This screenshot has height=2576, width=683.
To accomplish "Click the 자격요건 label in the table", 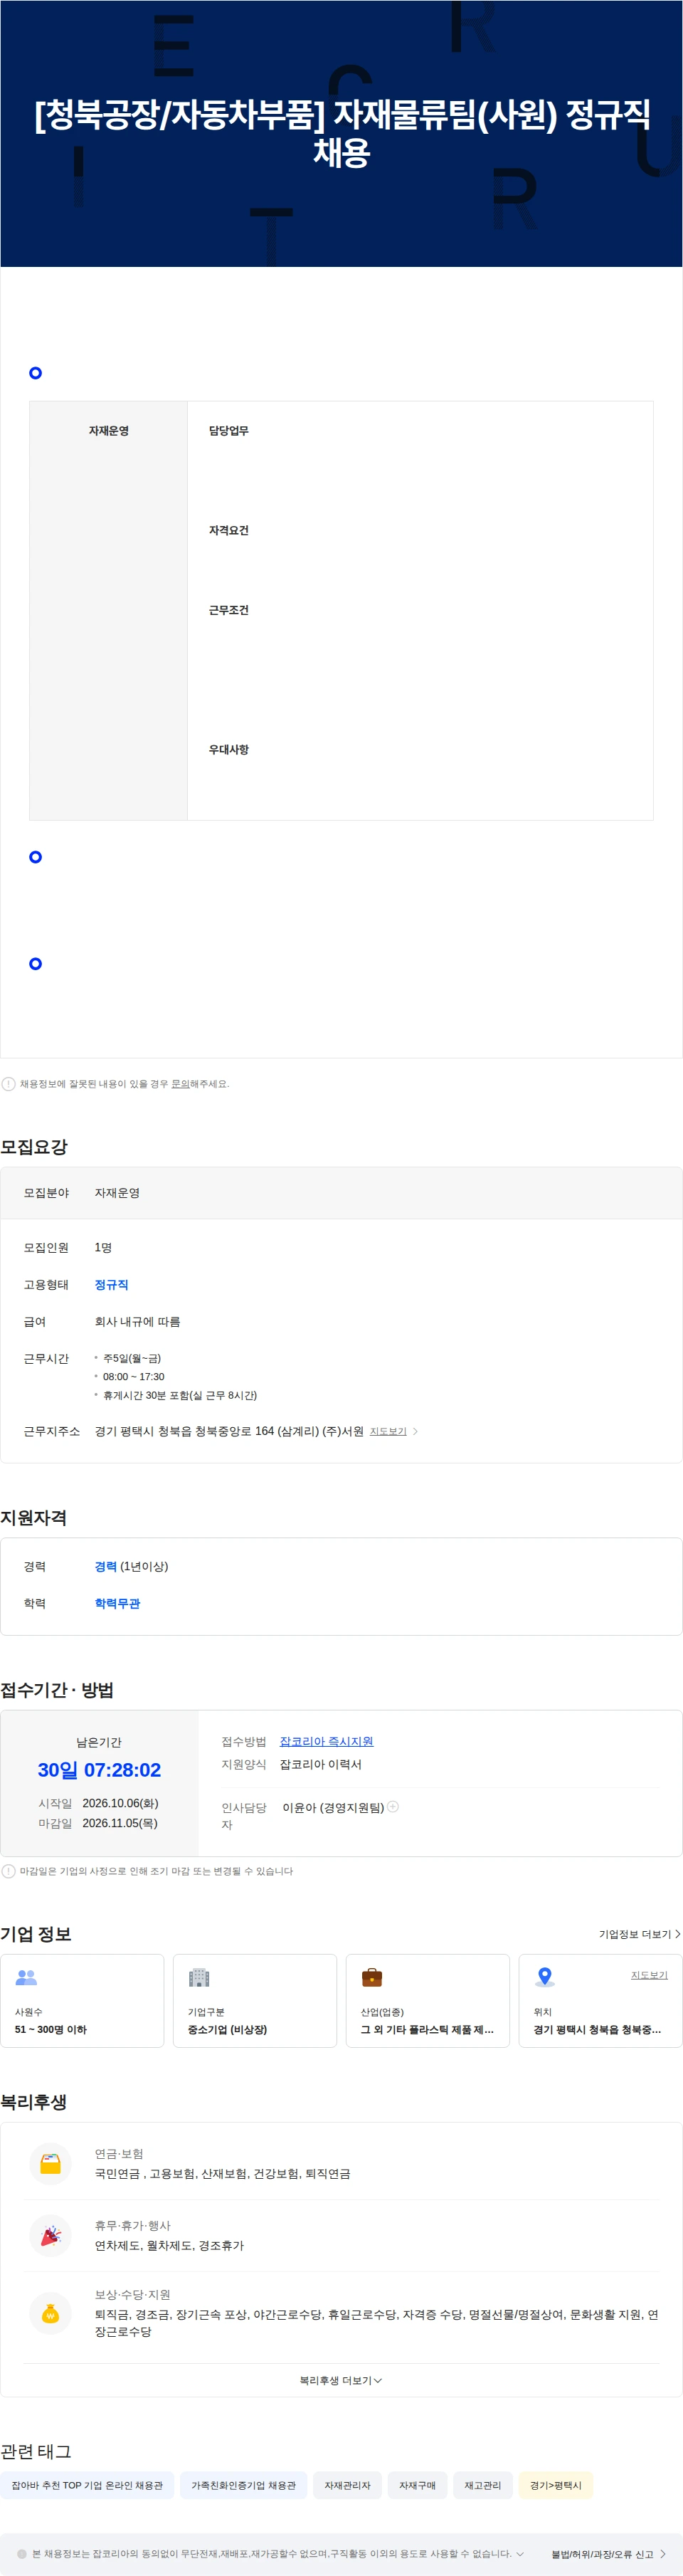I will tap(229, 531).
